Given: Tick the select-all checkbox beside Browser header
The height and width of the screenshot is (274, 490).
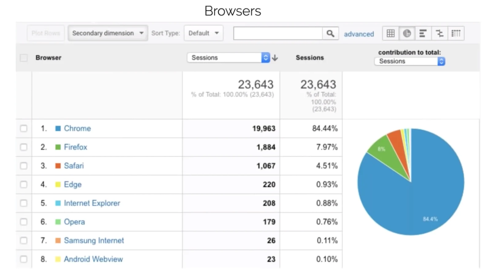Looking at the screenshot, I should click(x=24, y=58).
